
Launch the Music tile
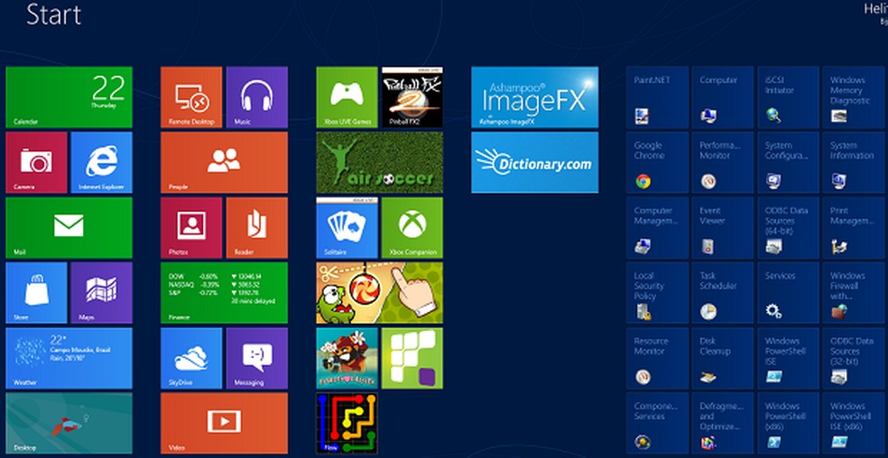pyautogui.click(x=257, y=97)
